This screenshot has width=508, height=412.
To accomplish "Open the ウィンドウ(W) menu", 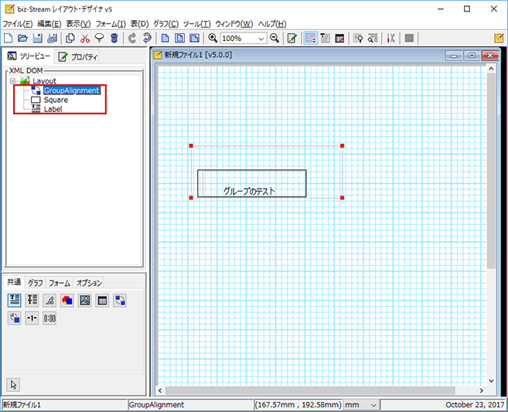I will [x=234, y=24].
